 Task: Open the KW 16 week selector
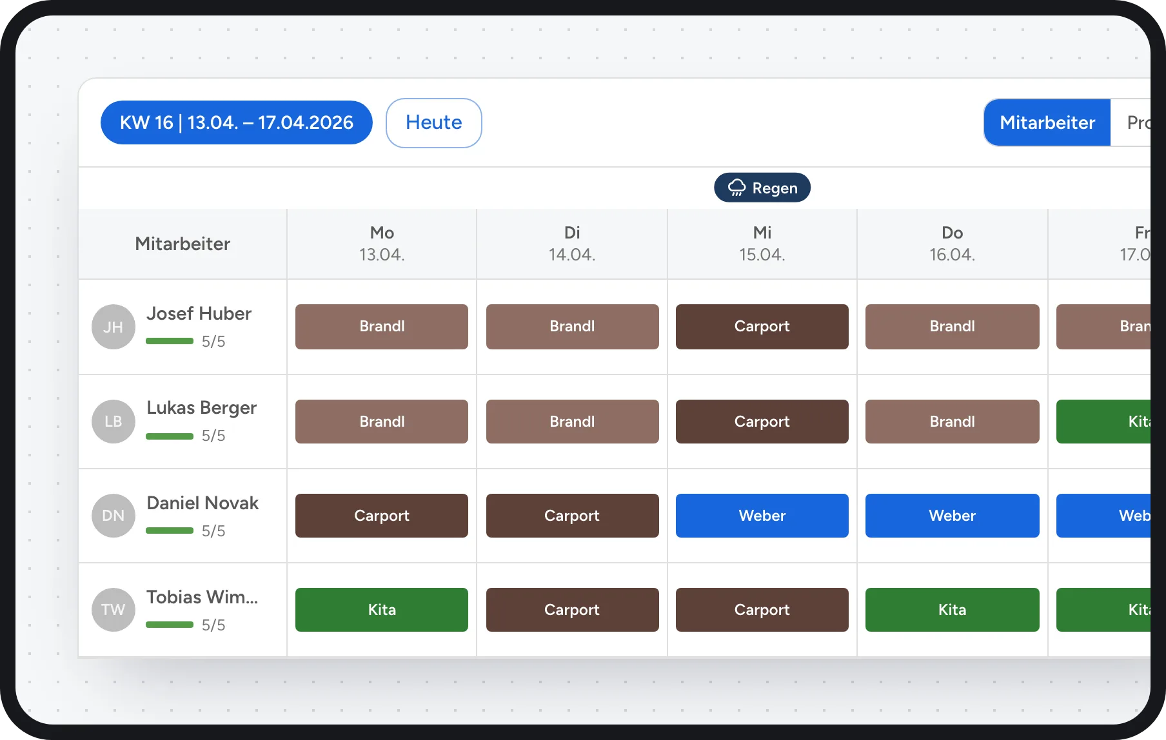click(x=237, y=122)
